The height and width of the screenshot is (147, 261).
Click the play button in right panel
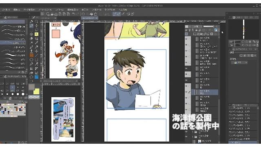(x=245, y=56)
